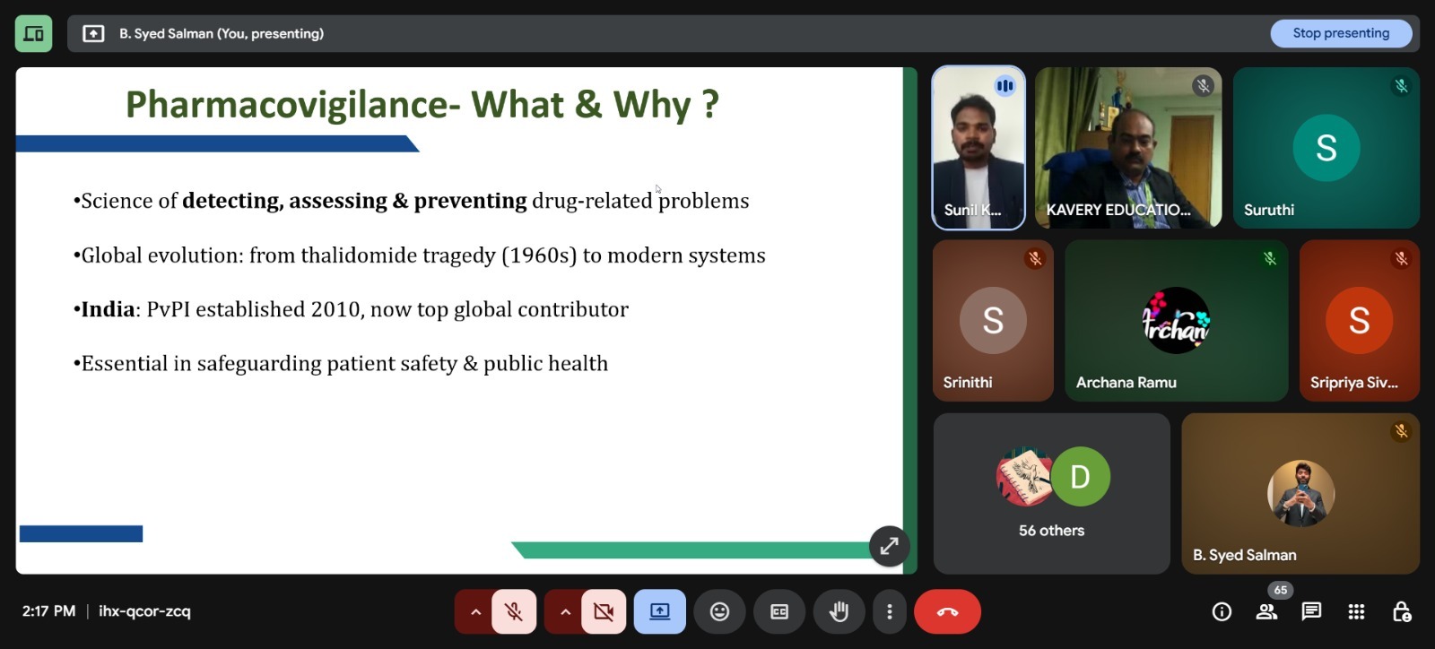Open the chat with everyone panel
Screen dimensions: 1435x649
coord(1311,611)
